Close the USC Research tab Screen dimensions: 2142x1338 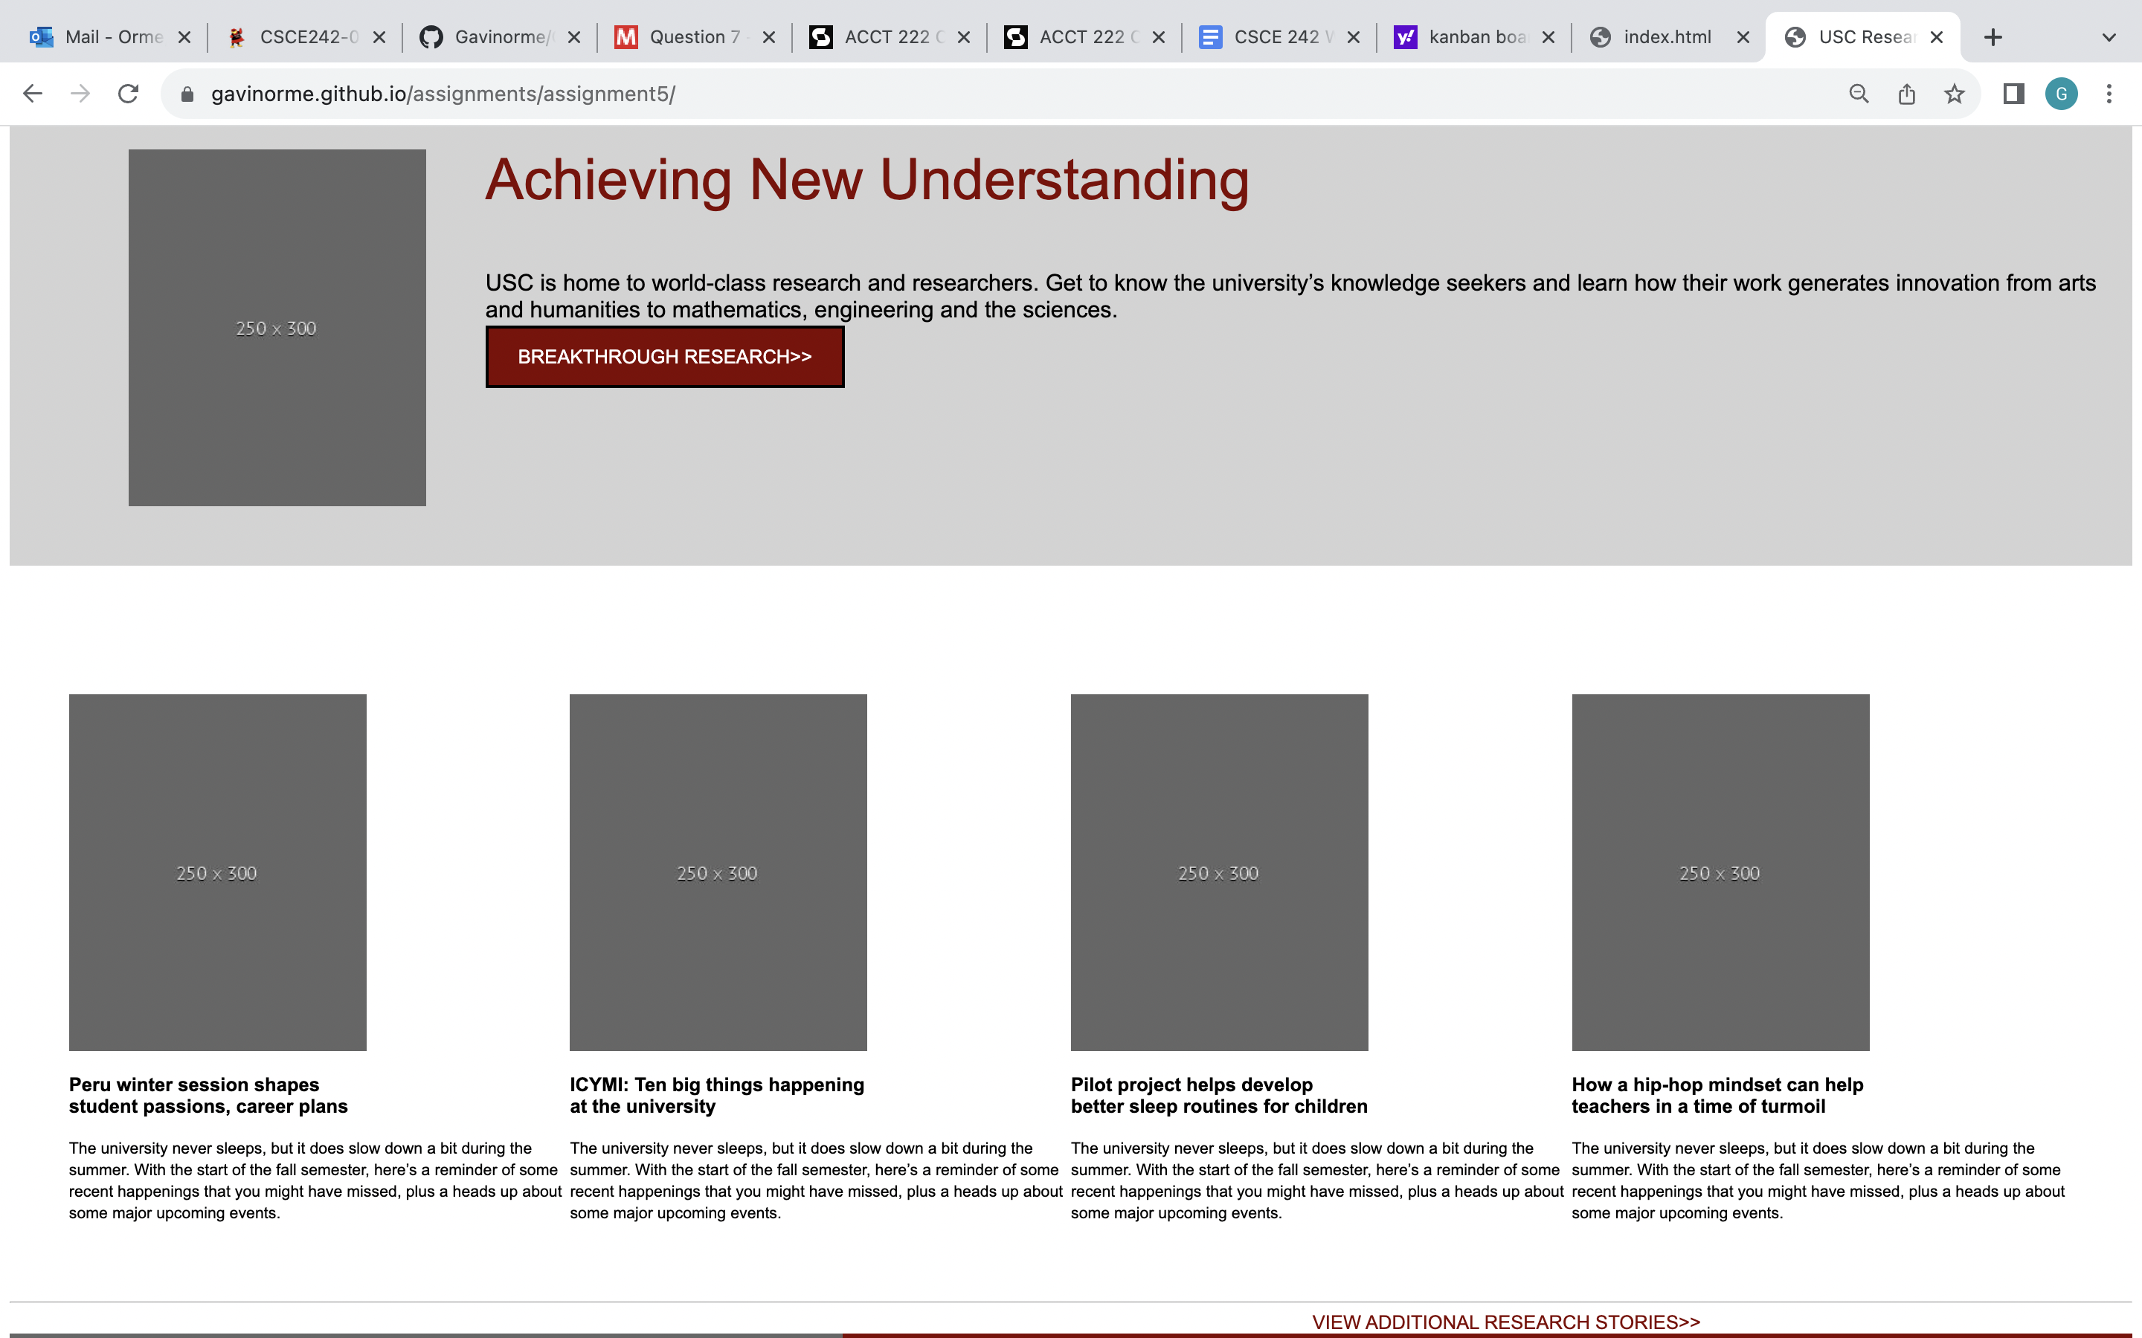pyautogui.click(x=1937, y=37)
